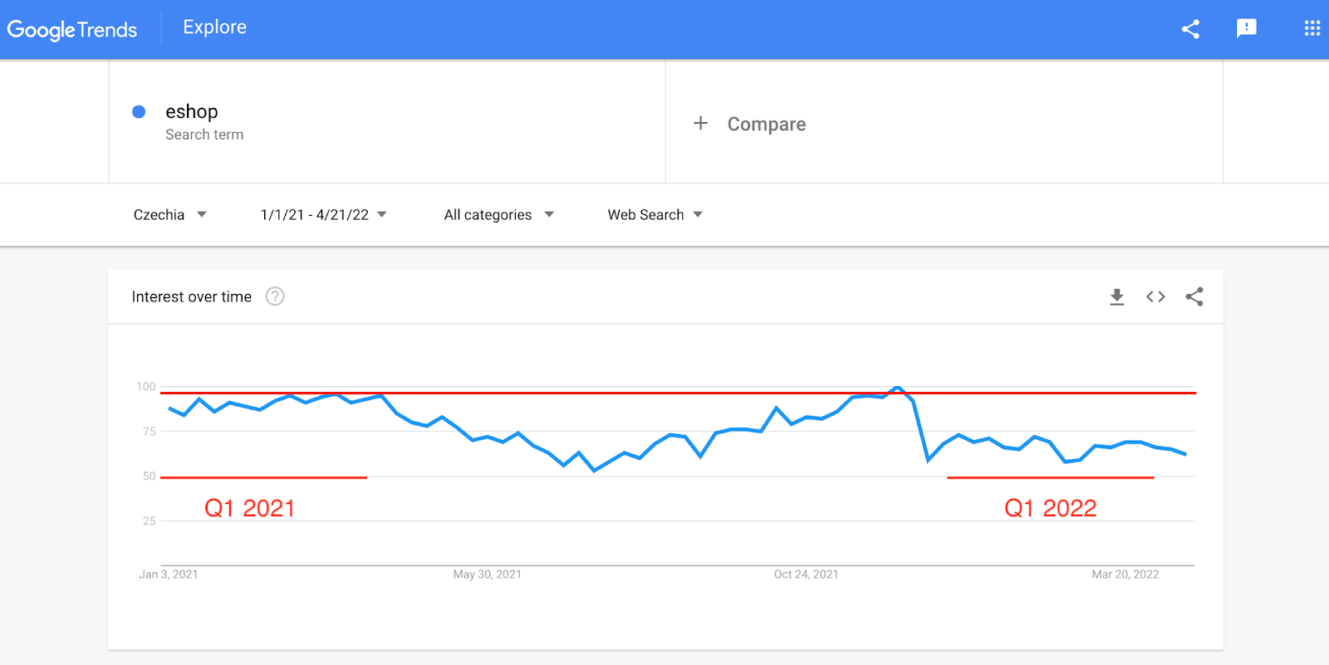Click the blue series color dot beside eshop
Viewport: 1329px width, 665px height.
point(139,111)
